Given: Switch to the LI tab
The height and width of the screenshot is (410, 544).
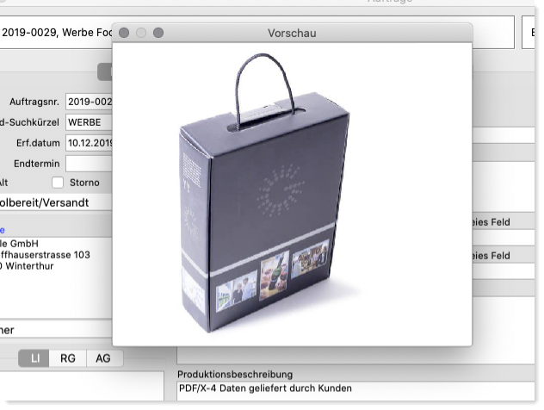Looking at the screenshot, I should (34, 358).
